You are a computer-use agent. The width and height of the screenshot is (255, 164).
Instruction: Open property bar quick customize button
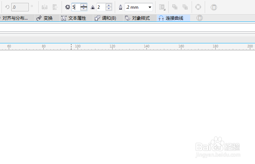(214, 7)
